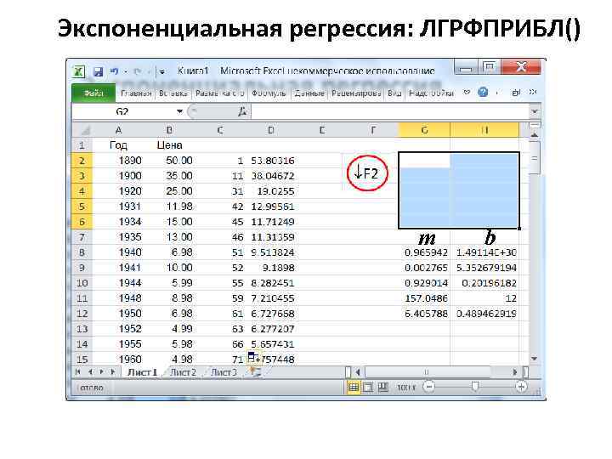Select column B header

click(x=169, y=130)
